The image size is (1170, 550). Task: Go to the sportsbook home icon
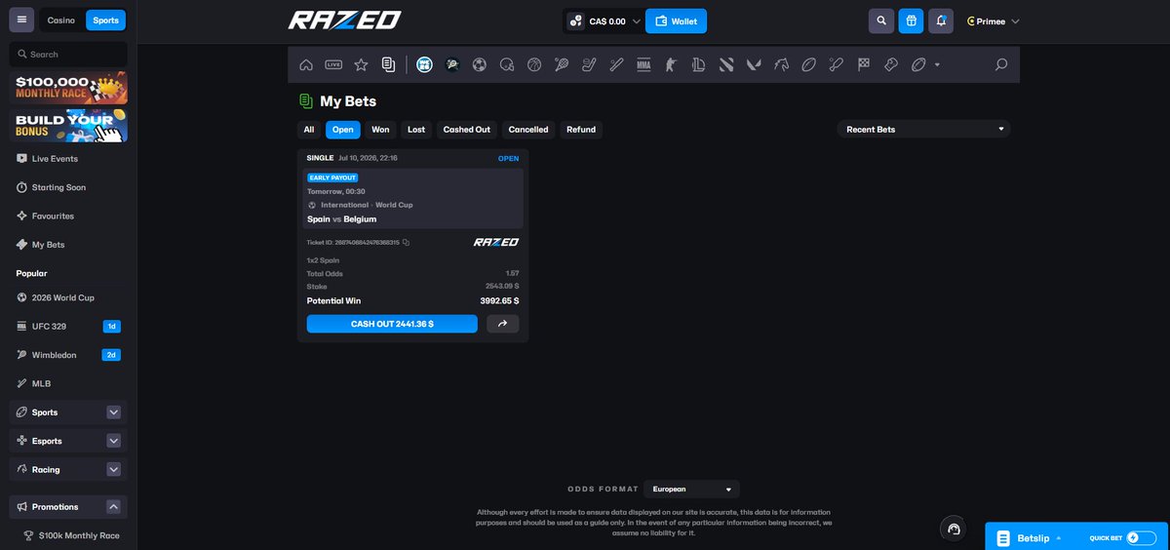click(x=306, y=65)
